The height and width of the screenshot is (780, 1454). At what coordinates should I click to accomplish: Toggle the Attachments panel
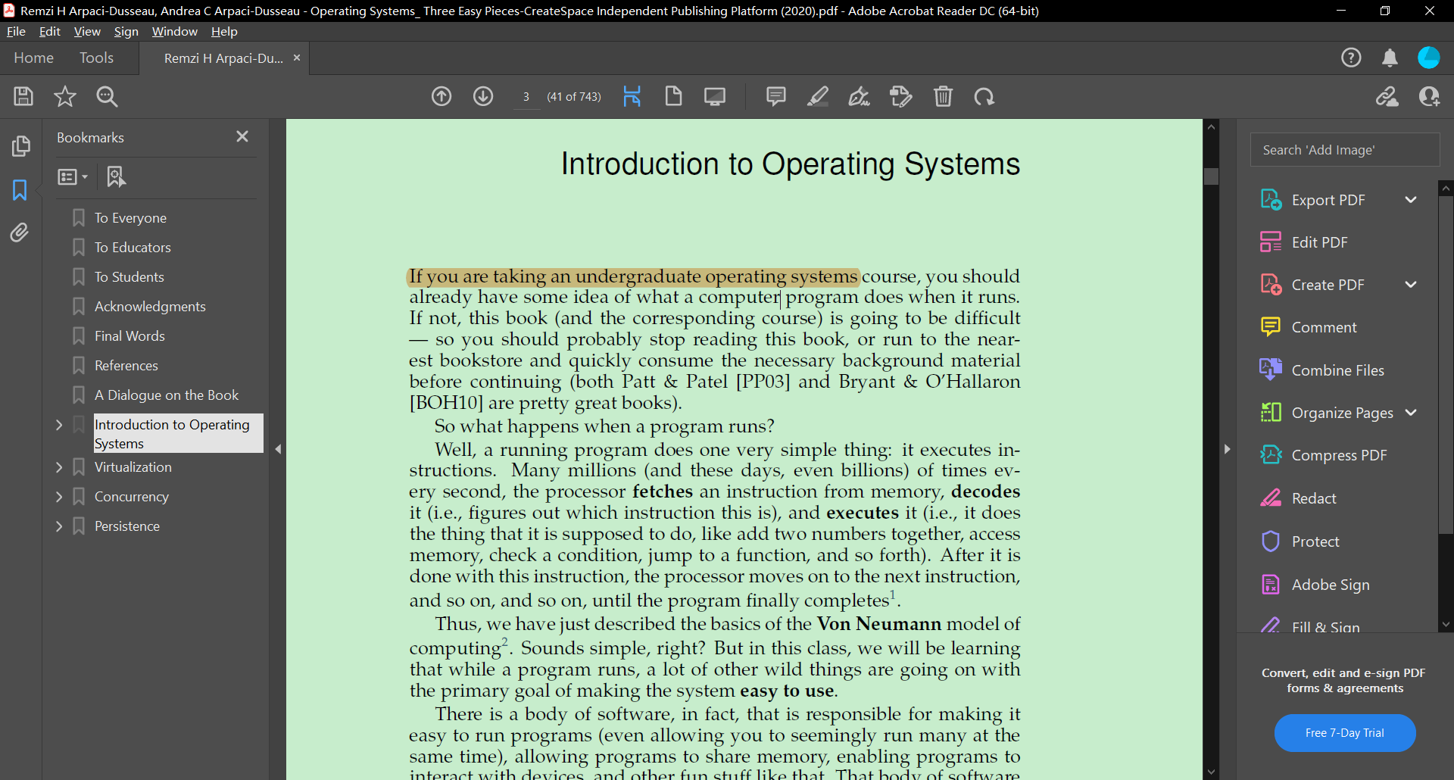click(20, 232)
